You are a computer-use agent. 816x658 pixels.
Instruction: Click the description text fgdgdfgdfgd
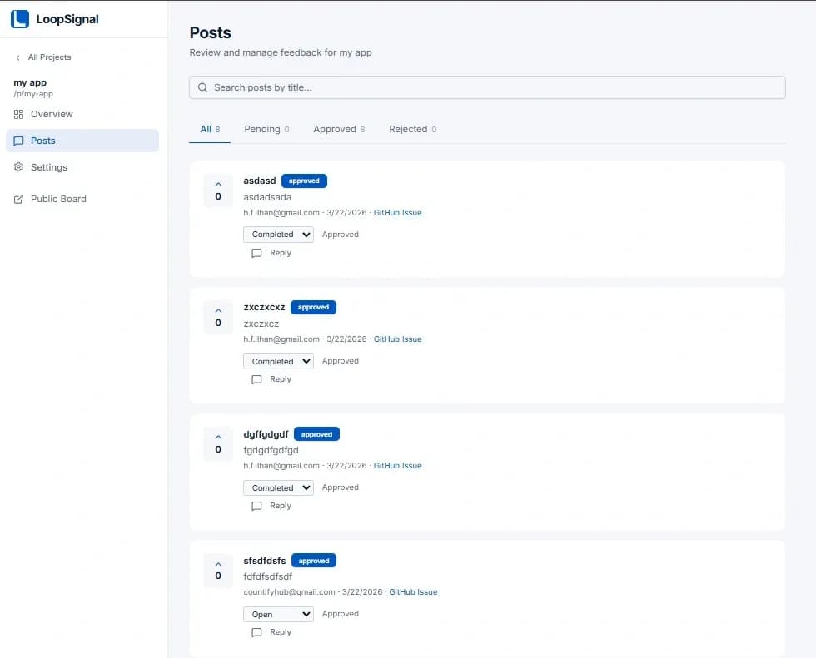click(271, 450)
